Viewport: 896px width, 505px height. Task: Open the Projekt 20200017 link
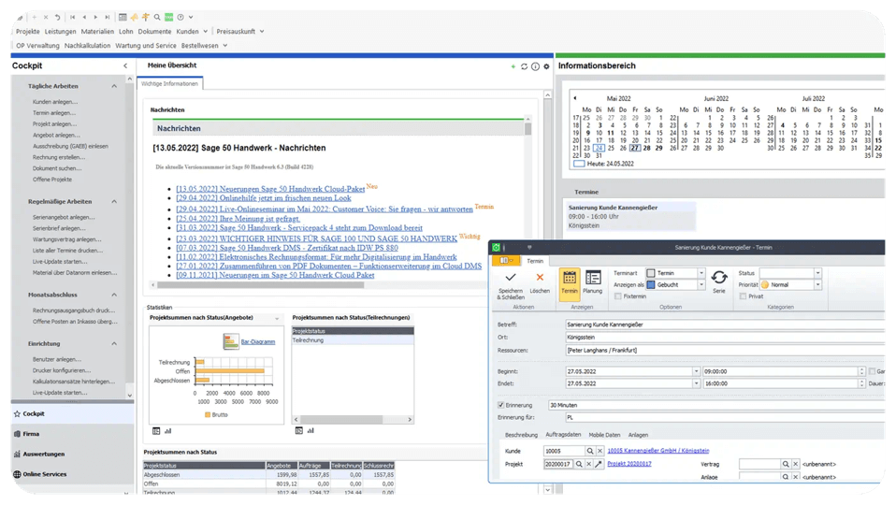pos(629,464)
